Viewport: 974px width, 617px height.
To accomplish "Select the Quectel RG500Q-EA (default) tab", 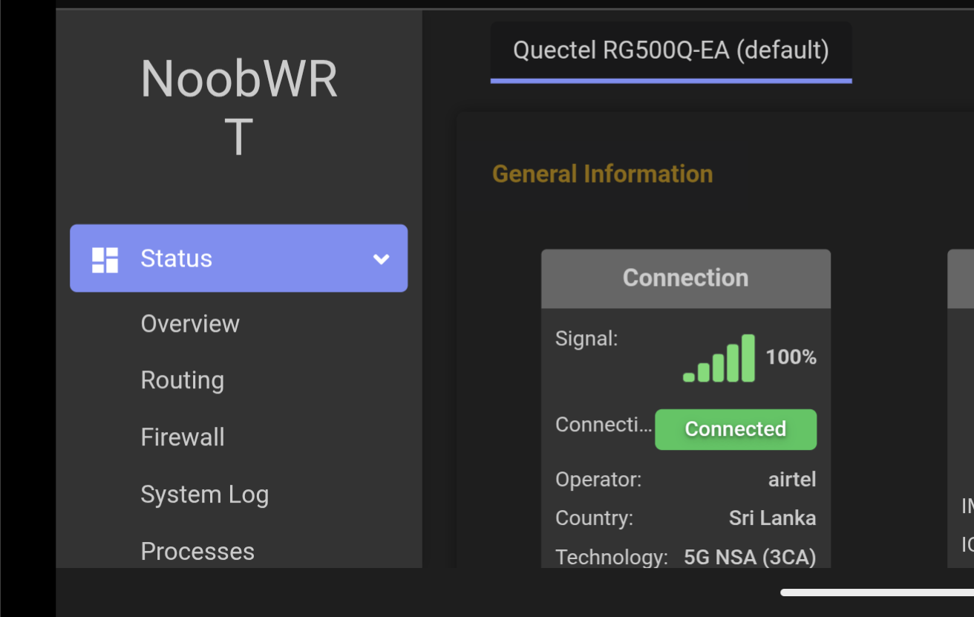I will [x=671, y=51].
